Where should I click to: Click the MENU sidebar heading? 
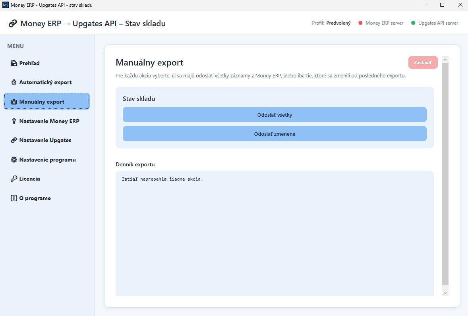pyautogui.click(x=15, y=46)
